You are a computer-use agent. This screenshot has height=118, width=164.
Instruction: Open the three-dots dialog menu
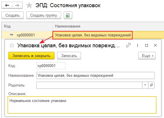137,45
